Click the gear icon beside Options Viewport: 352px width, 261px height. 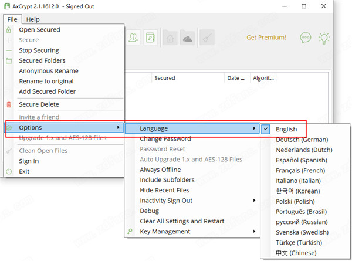(x=9, y=128)
